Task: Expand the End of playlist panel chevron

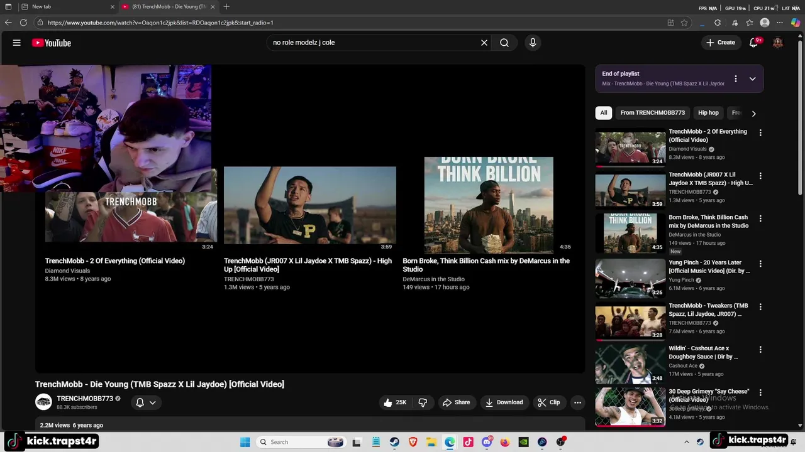Action: click(752, 78)
